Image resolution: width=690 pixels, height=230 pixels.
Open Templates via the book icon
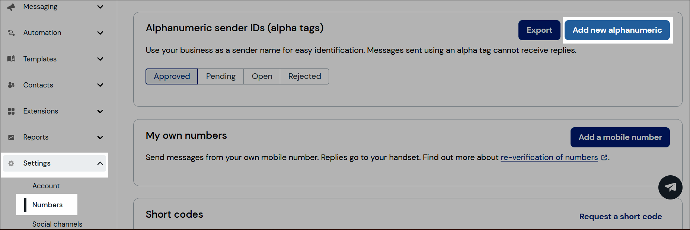(x=11, y=59)
